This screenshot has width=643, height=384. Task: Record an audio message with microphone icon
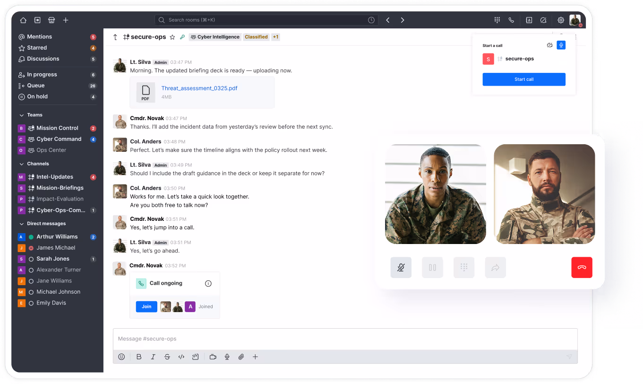point(227,357)
